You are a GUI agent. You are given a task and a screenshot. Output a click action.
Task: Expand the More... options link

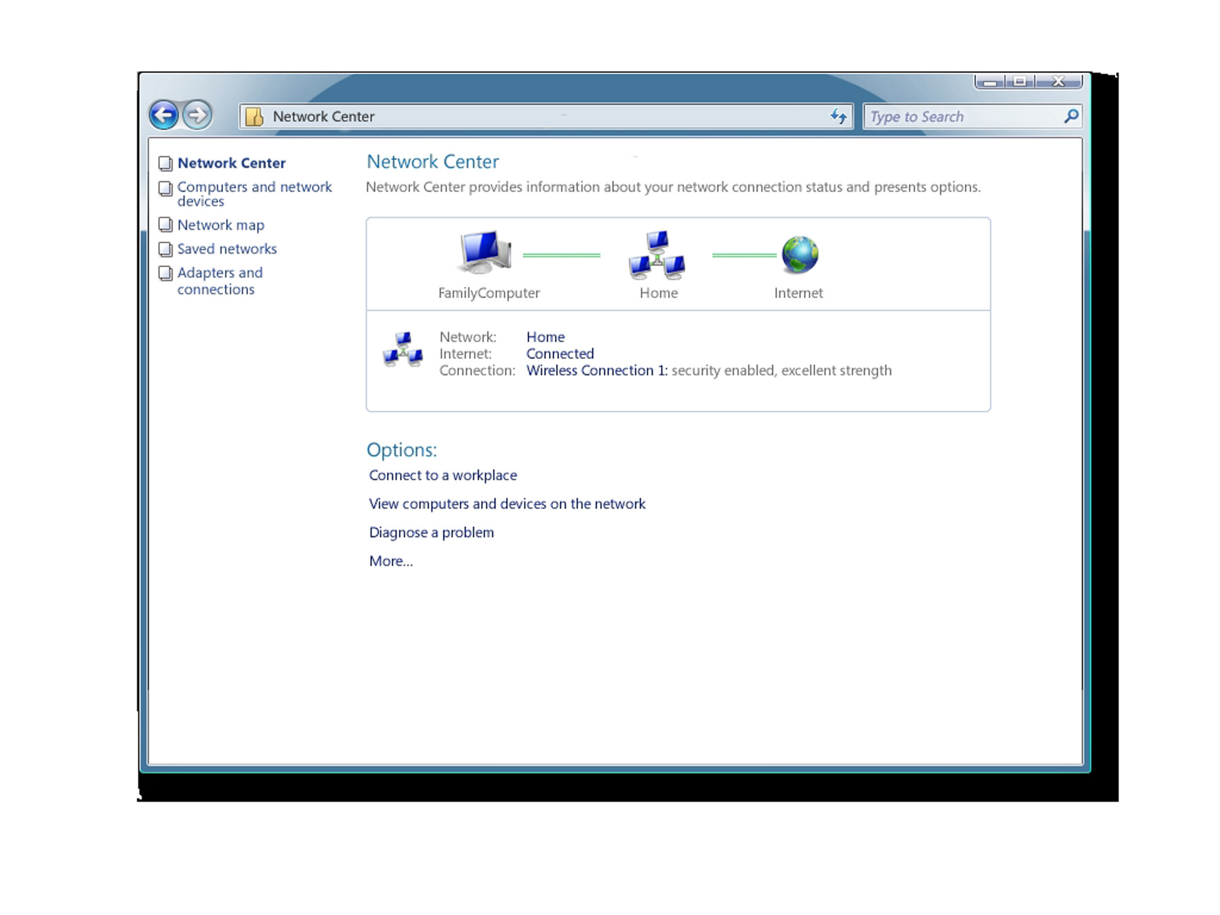pyautogui.click(x=390, y=561)
